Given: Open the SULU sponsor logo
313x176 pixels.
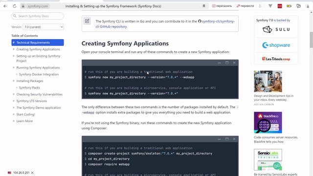Looking at the screenshot, I should (276, 29).
